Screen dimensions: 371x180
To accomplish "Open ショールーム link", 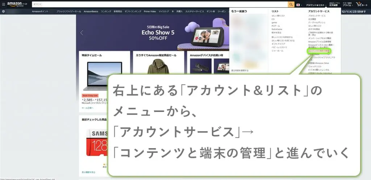I will tap(277, 51).
